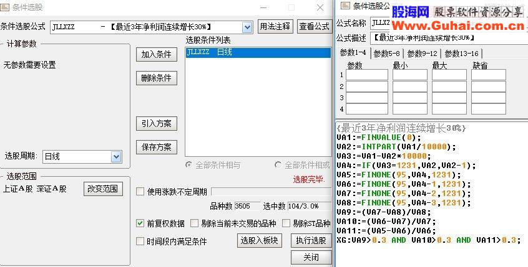The image size is (528, 267).
Task: Click the 选股完毕 status text
Action: (x=309, y=180)
